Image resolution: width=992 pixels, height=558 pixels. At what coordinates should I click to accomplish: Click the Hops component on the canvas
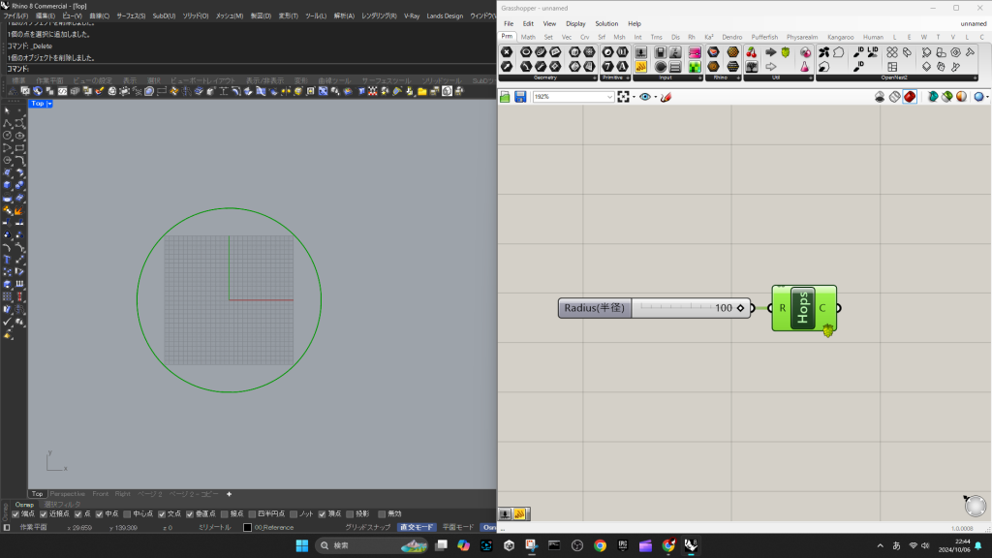pyautogui.click(x=803, y=308)
